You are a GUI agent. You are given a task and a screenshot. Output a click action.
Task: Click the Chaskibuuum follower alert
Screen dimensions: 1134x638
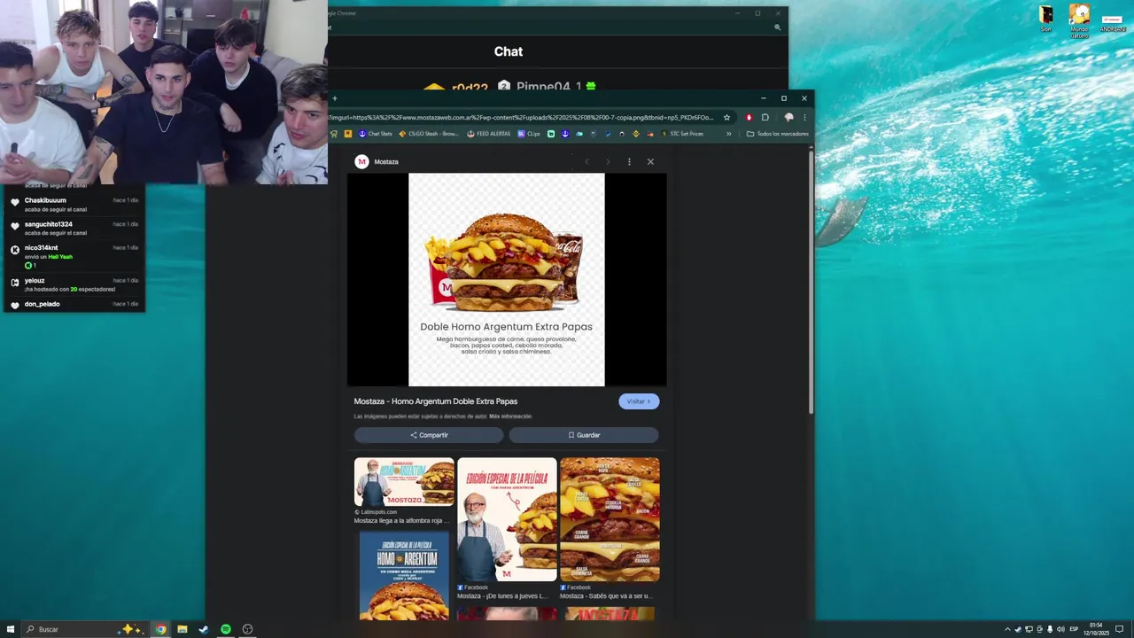74,205
